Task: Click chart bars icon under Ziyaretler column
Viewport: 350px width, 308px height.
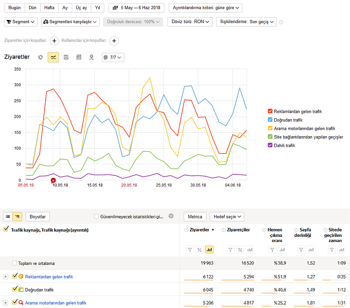Action: click(x=209, y=249)
